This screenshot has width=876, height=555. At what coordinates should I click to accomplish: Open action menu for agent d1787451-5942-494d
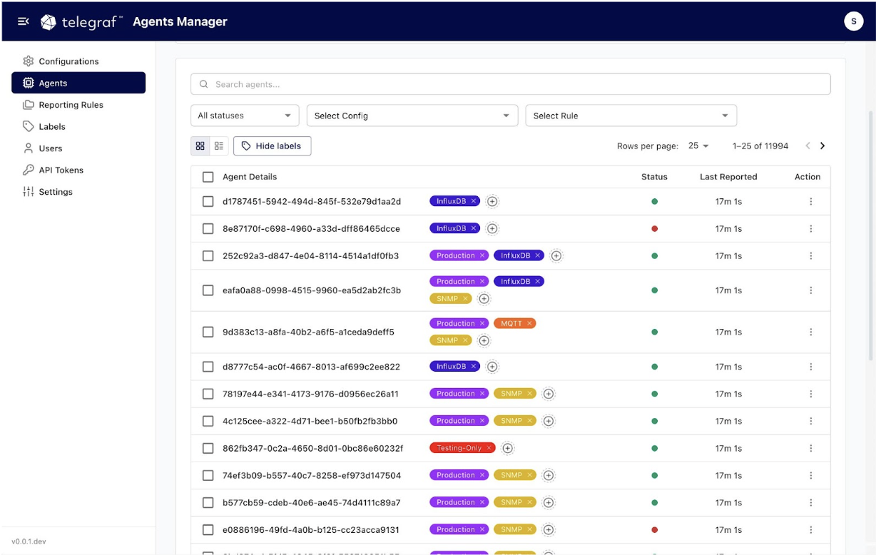click(x=811, y=202)
